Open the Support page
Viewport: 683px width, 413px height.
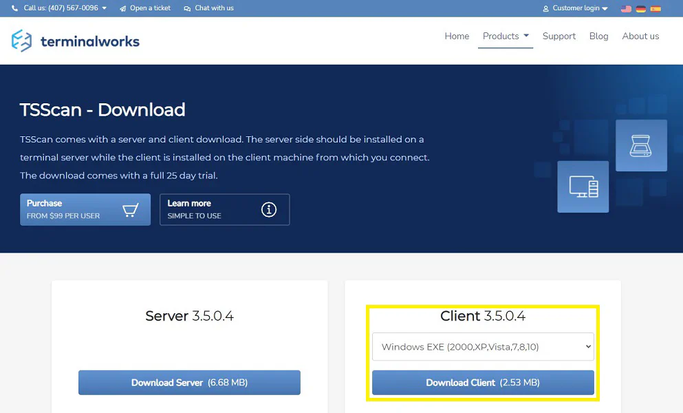pos(559,36)
